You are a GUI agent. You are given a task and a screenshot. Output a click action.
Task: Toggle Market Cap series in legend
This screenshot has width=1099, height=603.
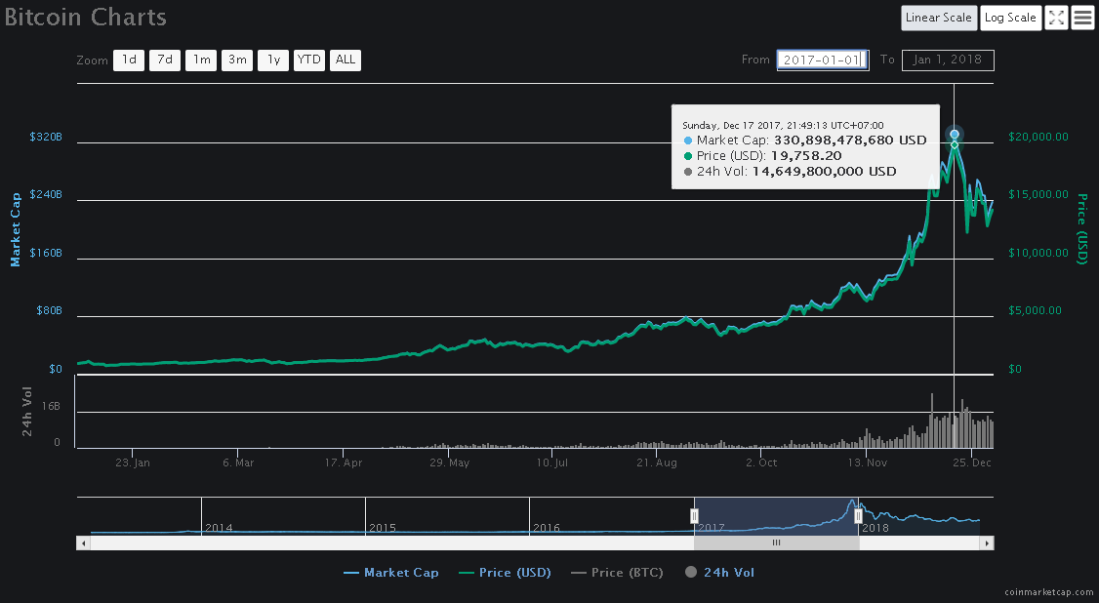pyautogui.click(x=391, y=572)
